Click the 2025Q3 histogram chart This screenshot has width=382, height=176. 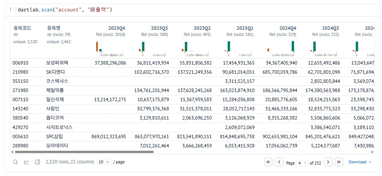(x=153, y=47)
